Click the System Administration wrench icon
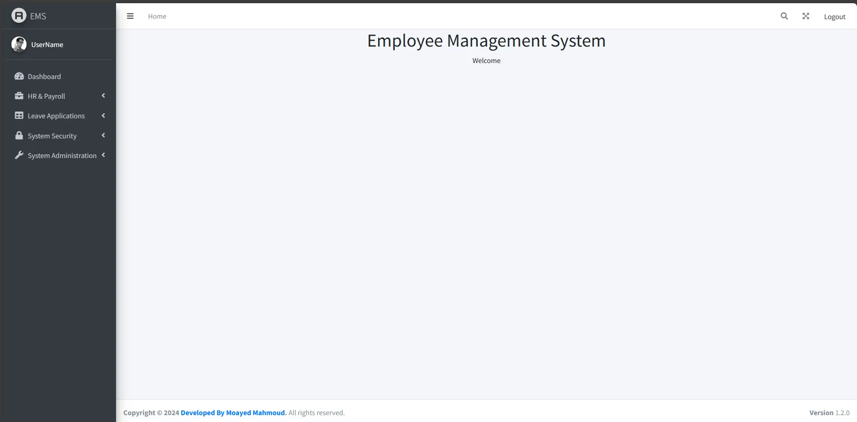Image resolution: width=857 pixels, height=422 pixels. 19,155
